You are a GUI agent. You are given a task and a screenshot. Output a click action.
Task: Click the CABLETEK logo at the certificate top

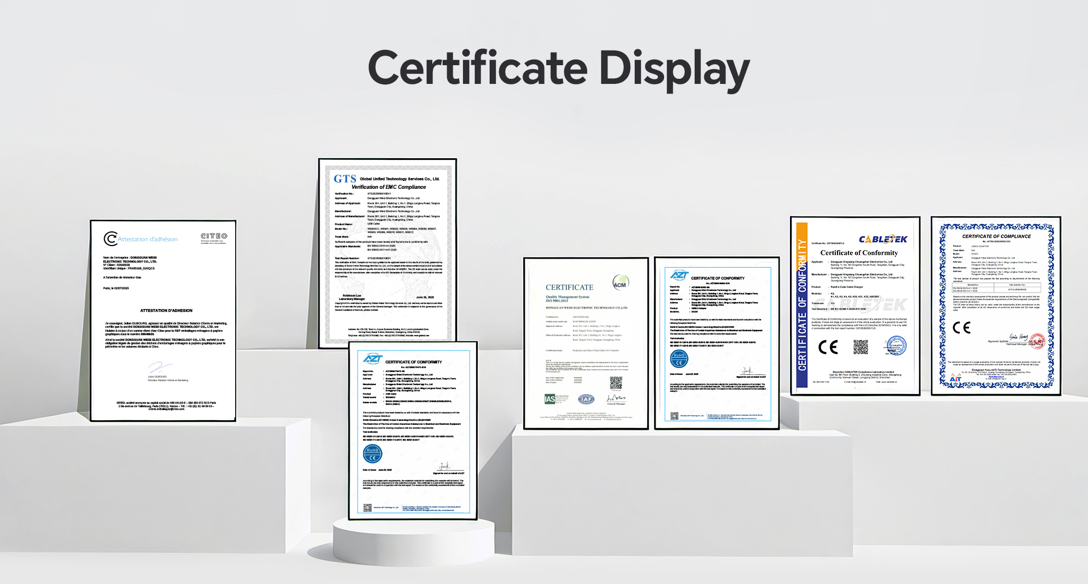pyautogui.click(x=883, y=239)
